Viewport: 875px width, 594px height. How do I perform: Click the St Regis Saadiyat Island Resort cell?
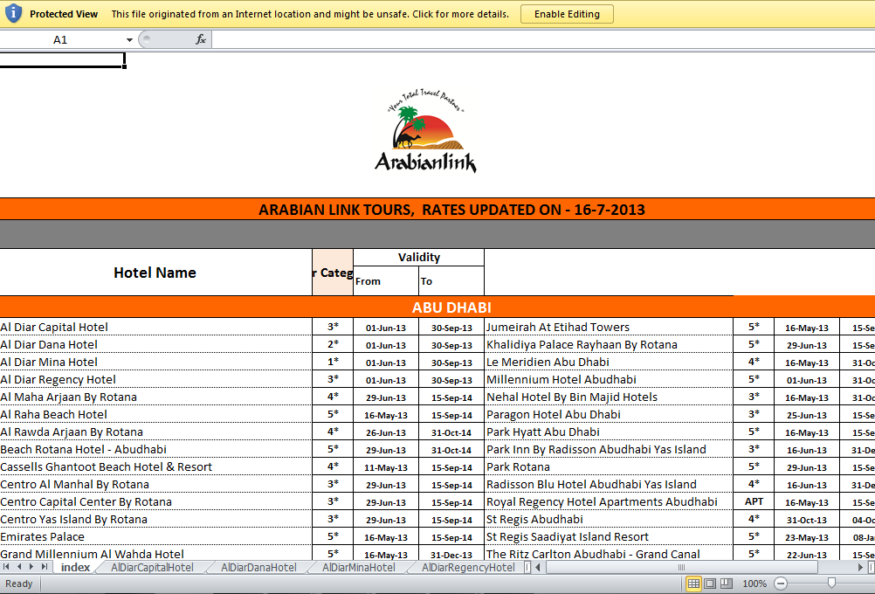click(609, 536)
